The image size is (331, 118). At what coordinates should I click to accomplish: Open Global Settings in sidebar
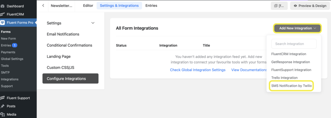12,59
